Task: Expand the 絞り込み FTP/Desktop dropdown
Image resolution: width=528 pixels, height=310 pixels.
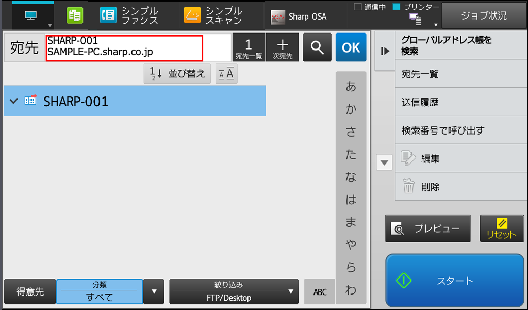Action: (234, 291)
